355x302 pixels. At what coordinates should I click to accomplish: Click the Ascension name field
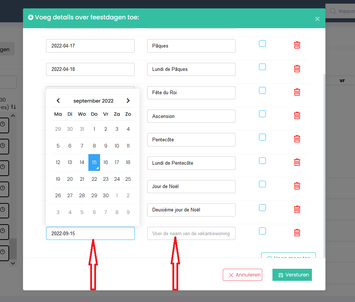tap(191, 116)
